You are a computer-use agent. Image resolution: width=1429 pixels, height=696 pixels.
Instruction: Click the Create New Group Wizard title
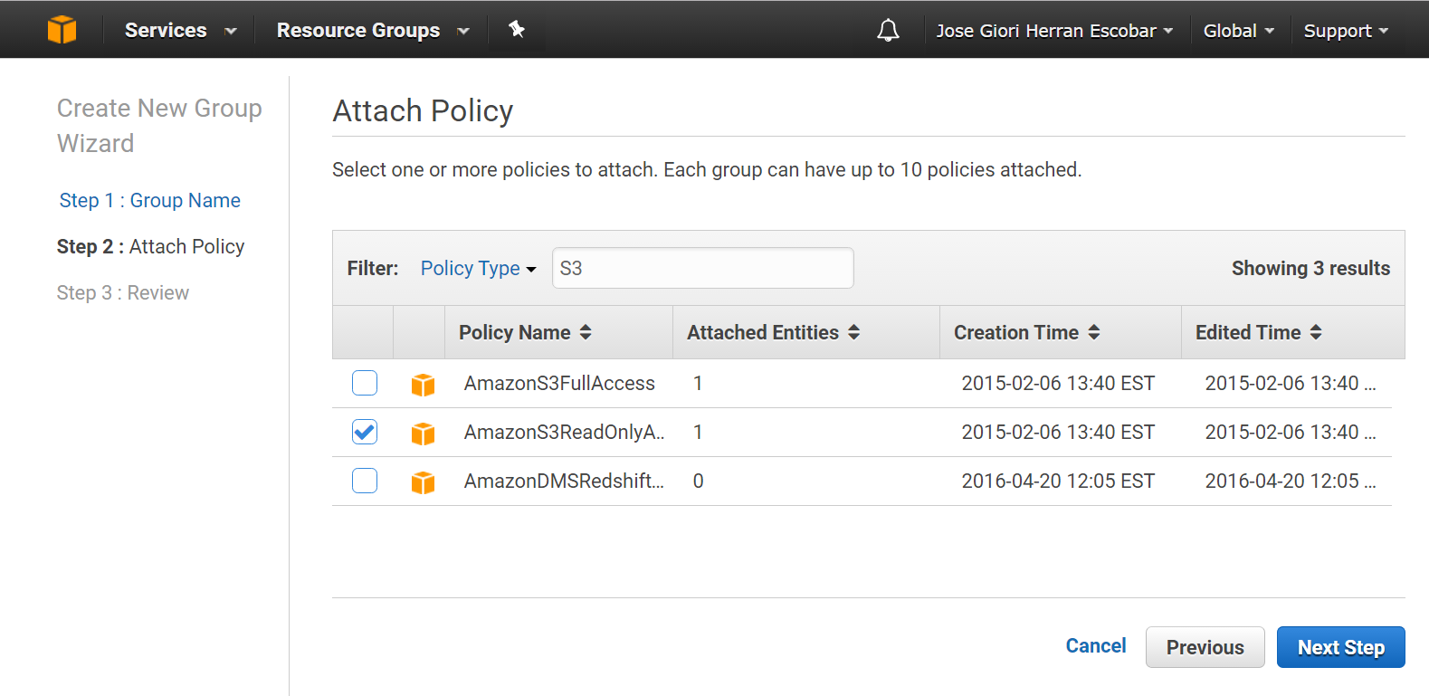tap(159, 126)
